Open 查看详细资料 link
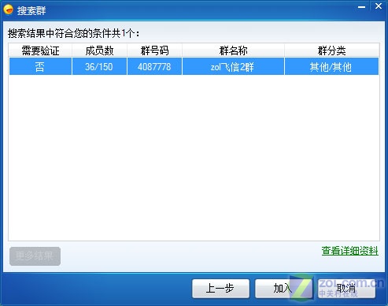The width and height of the screenshot is (388, 306). [x=350, y=251]
